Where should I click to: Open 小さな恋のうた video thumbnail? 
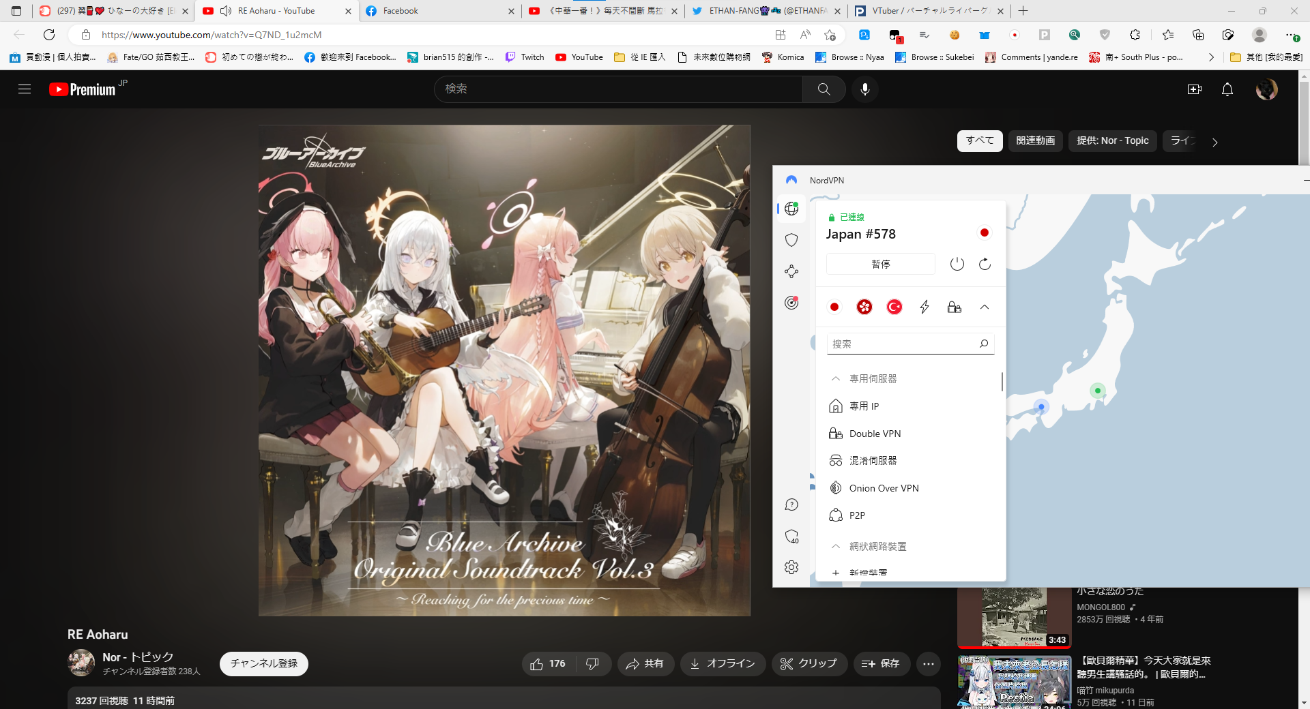point(1014,617)
